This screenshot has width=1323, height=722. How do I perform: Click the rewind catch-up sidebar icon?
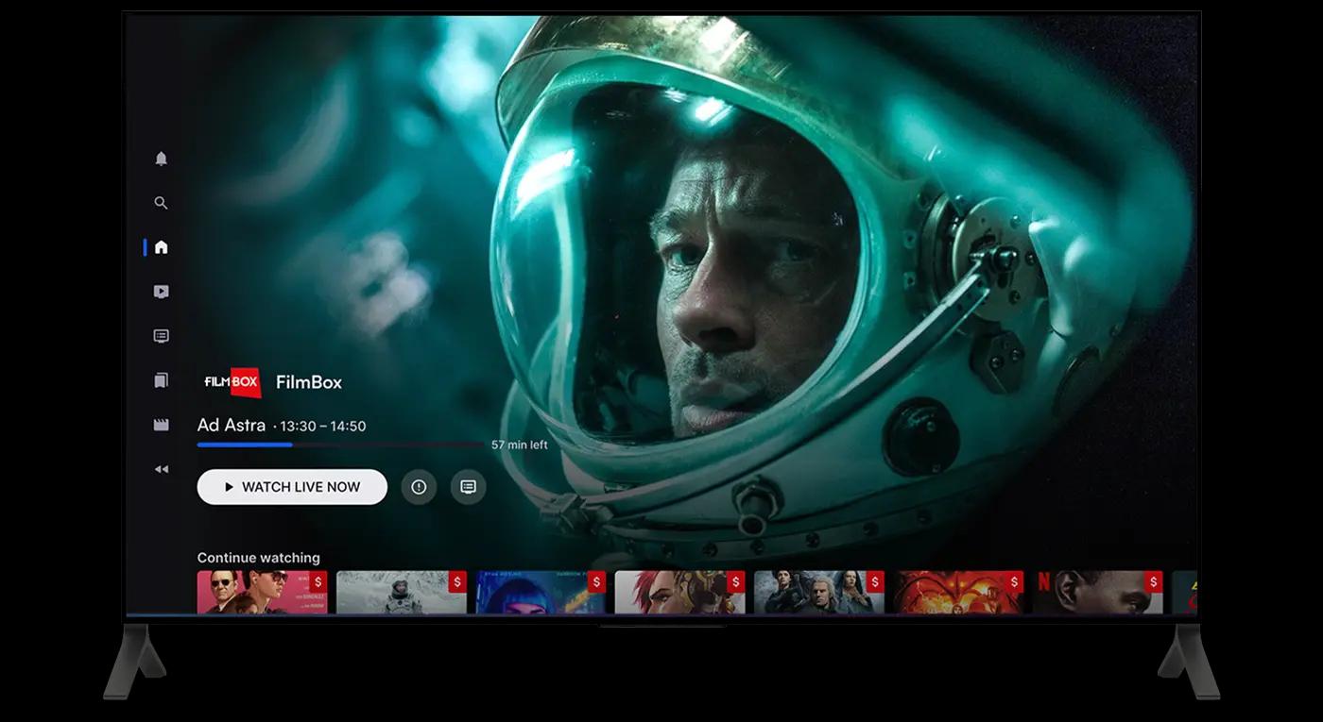coord(161,469)
